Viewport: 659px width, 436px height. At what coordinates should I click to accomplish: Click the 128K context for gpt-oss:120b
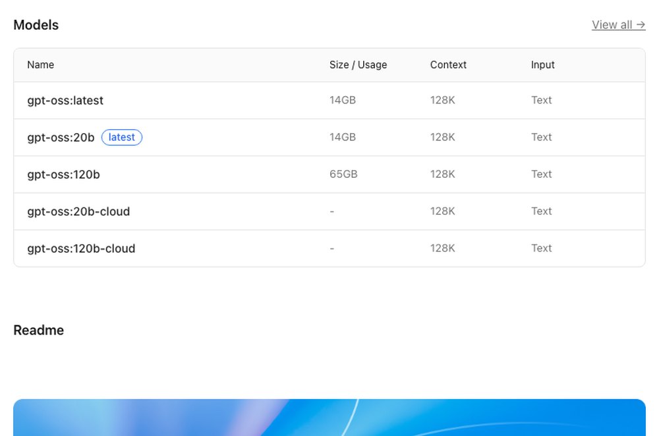coord(443,175)
